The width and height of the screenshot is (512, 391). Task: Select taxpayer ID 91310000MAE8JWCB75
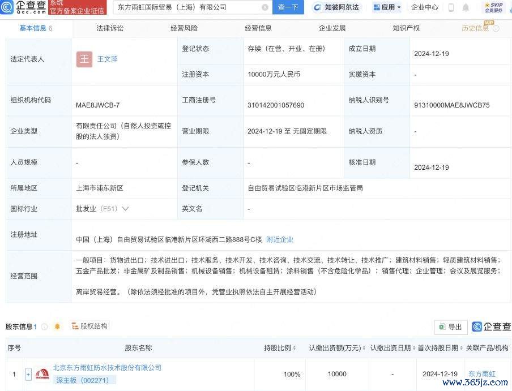click(x=451, y=105)
